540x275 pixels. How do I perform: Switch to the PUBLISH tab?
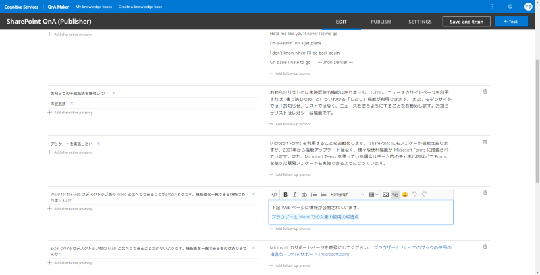click(x=381, y=22)
